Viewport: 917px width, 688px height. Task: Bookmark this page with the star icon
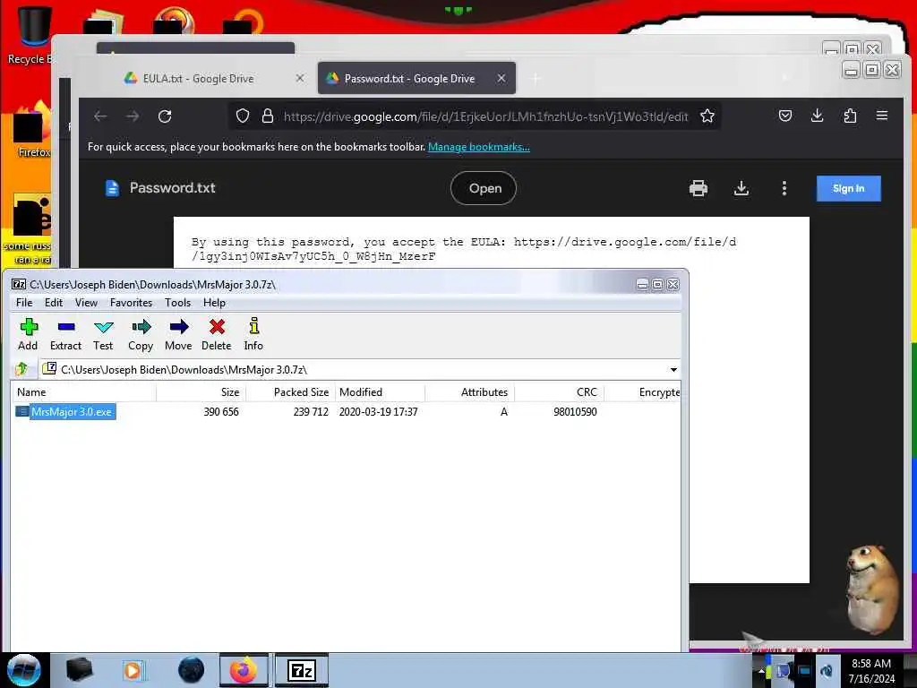point(707,116)
